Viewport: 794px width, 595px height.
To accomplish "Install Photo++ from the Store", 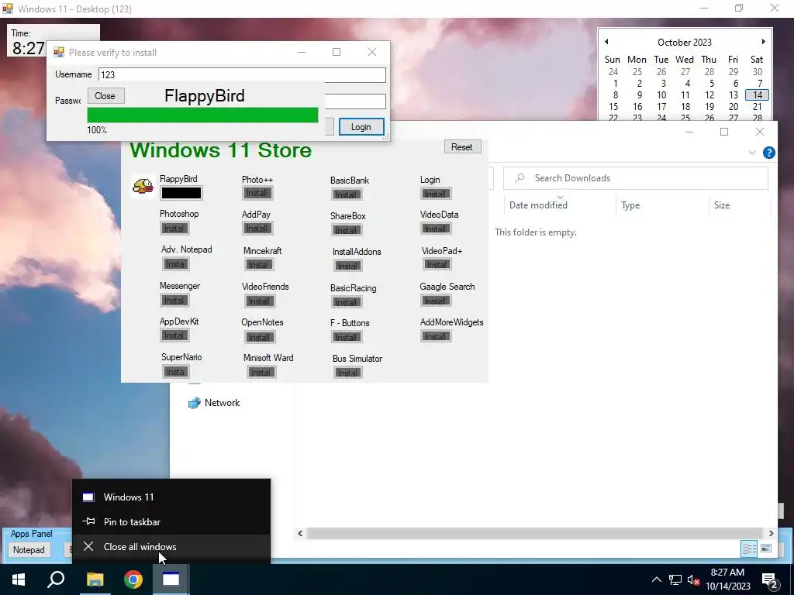I will [x=257, y=193].
